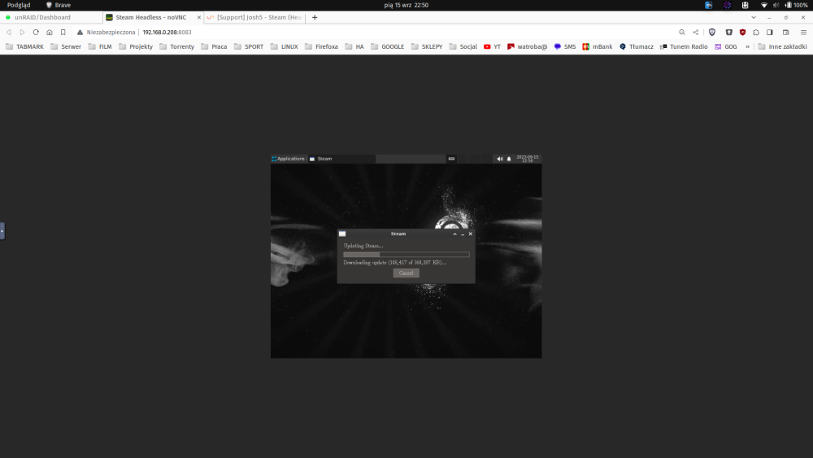Open the Tłumacz bookmark
This screenshot has height=458, width=813.
[x=637, y=46]
